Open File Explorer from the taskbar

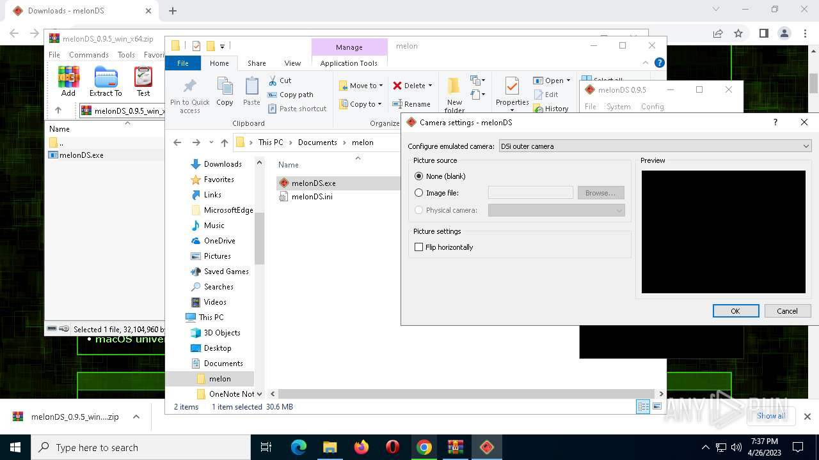tap(330, 447)
